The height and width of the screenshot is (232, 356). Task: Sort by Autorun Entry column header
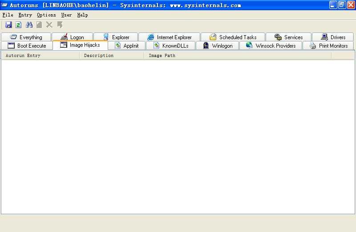(x=40, y=56)
